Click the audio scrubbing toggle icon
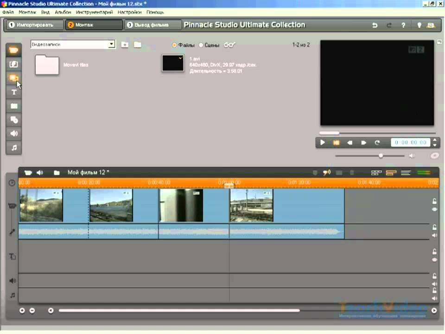The width and height of the screenshot is (445, 334). [327, 173]
